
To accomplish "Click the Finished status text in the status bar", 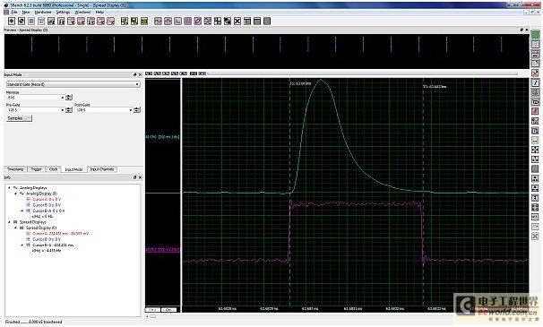I will point(33,323).
